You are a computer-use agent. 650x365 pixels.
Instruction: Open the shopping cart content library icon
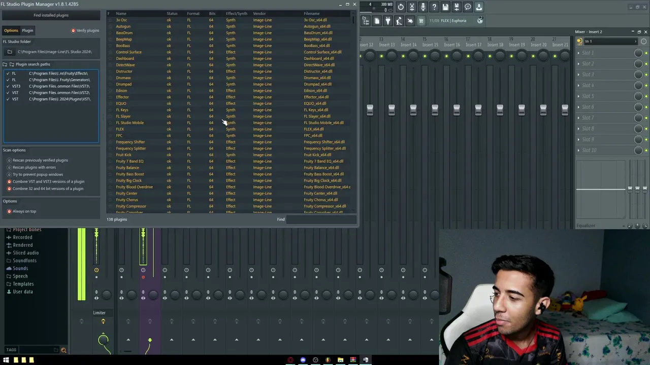click(421, 21)
